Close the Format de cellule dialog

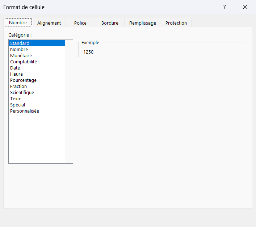pyautogui.click(x=245, y=7)
